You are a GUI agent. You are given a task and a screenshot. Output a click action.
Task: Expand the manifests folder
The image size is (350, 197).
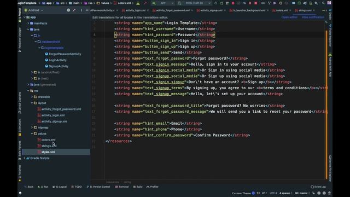click(x=28, y=23)
